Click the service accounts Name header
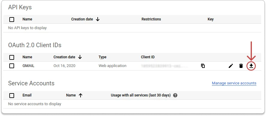The height and width of the screenshot is (116, 266). [x=71, y=95]
